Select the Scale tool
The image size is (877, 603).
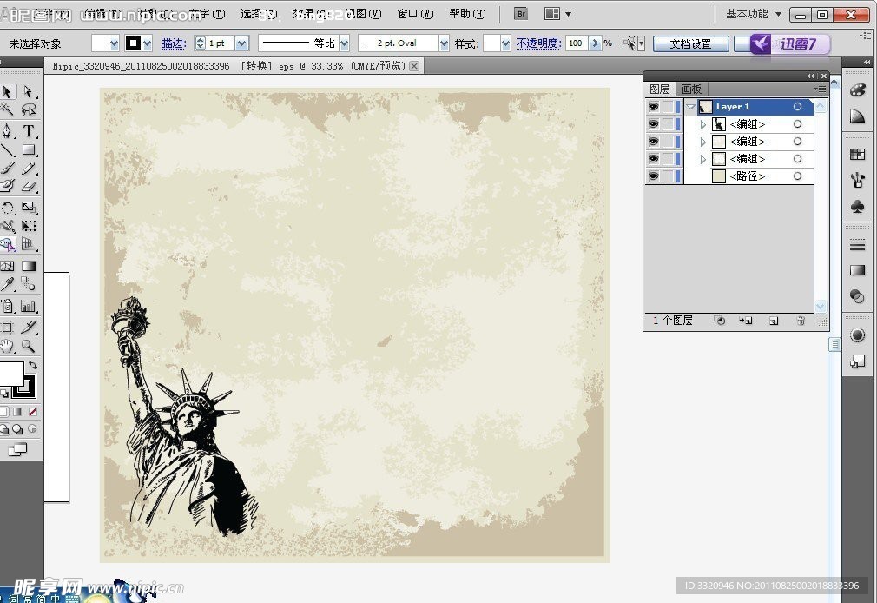click(29, 209)
